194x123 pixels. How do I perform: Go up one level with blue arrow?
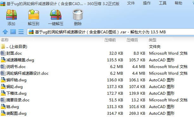[5, 32]
